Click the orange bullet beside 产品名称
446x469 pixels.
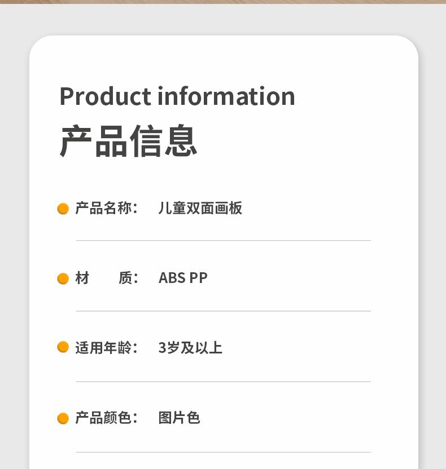tap(63, 209)
